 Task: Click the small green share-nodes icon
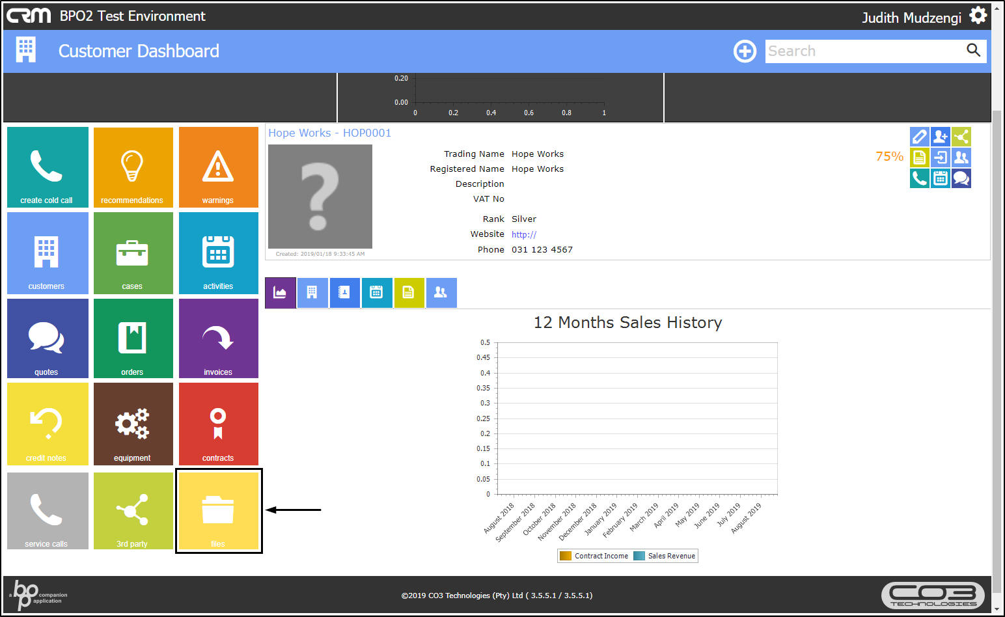(x=961, y=137)
